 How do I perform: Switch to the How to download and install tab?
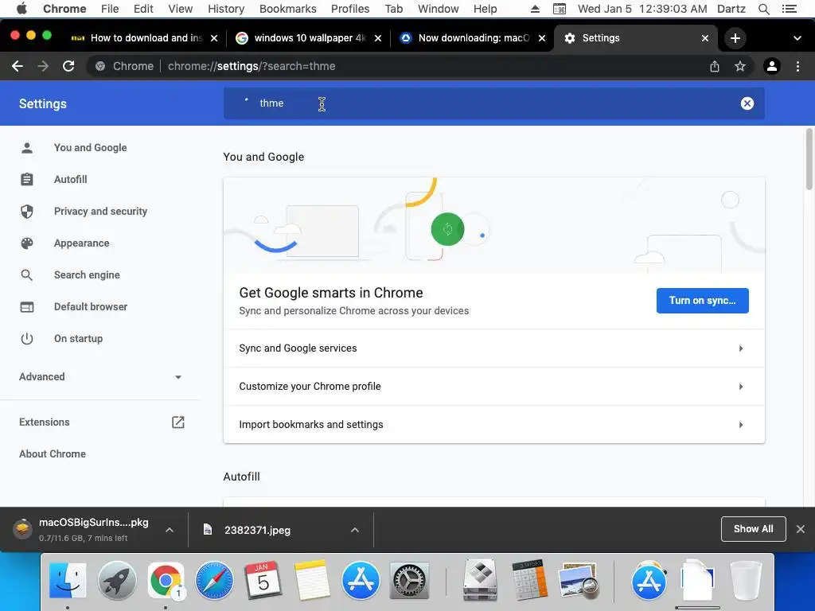(x=146, y=38)
